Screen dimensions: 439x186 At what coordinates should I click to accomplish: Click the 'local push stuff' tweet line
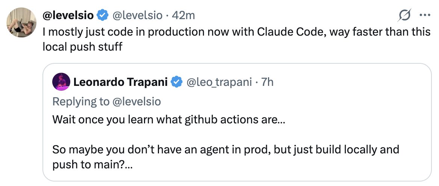click(x=82, y=48)
